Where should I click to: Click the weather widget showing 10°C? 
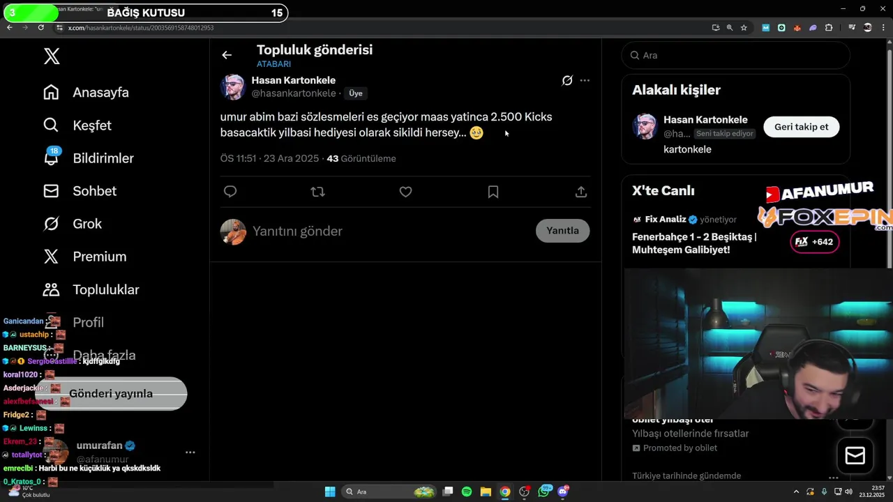[28, 491]
